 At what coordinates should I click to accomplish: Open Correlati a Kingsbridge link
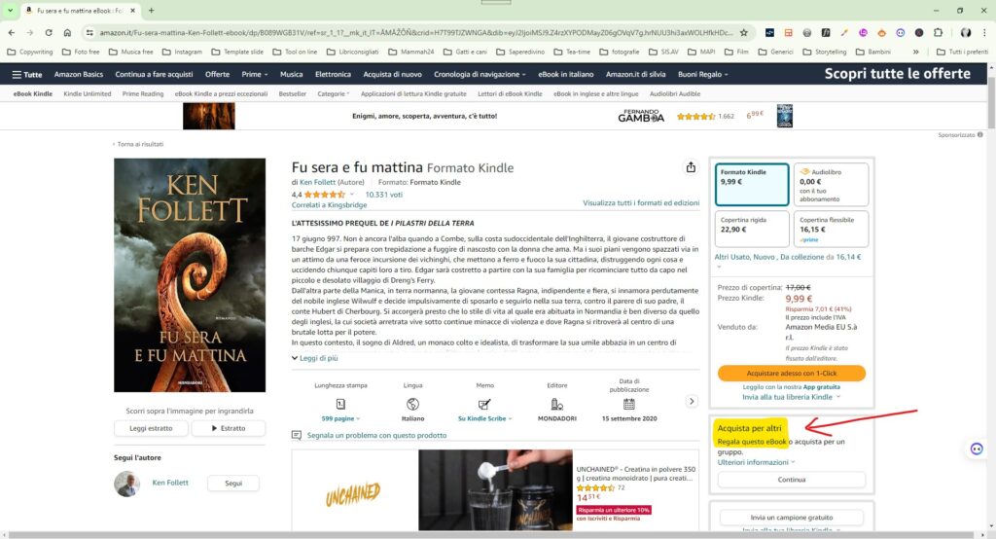click(329, 205)
